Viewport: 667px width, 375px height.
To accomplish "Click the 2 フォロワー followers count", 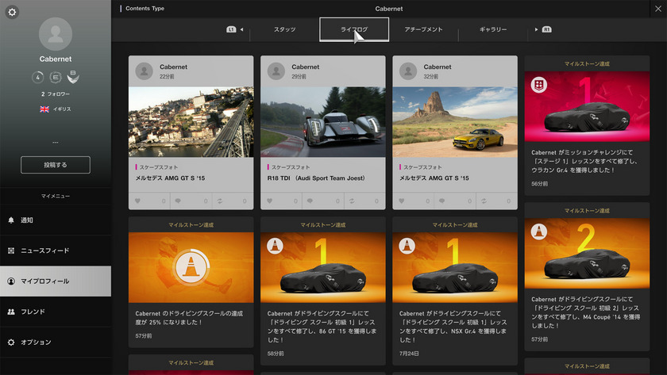I will point(56,94).
